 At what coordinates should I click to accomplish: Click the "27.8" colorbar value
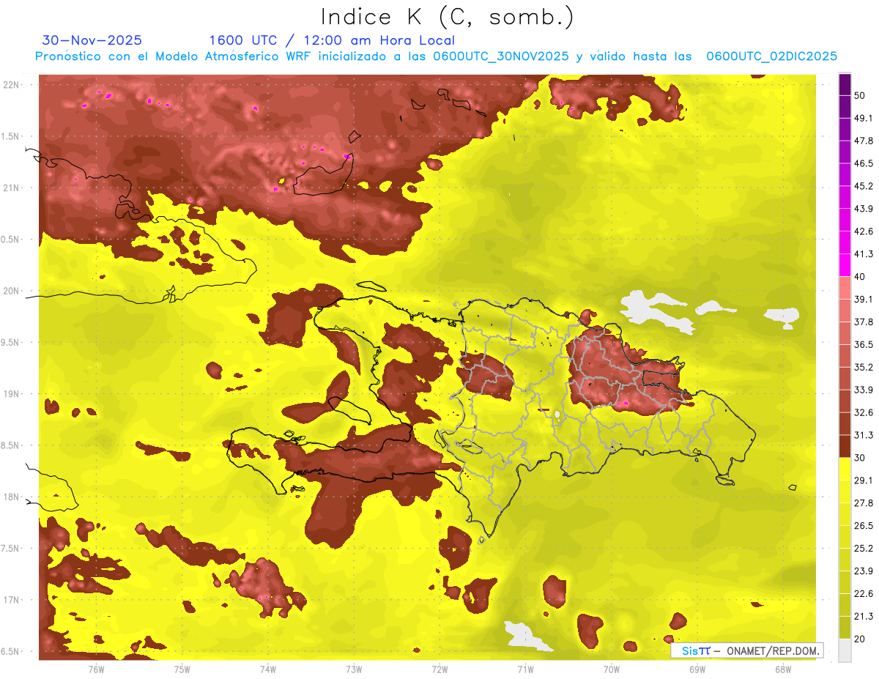tap(863, 502)
